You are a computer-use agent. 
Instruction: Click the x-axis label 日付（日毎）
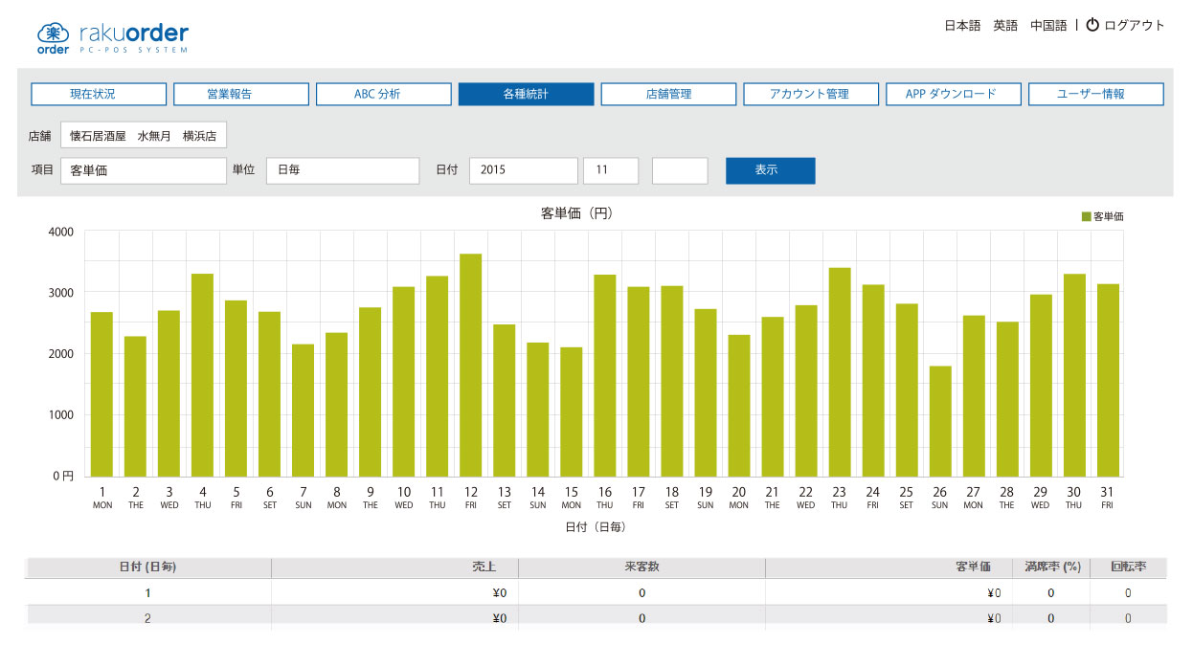pyautogui.click(x=596, y=526)
